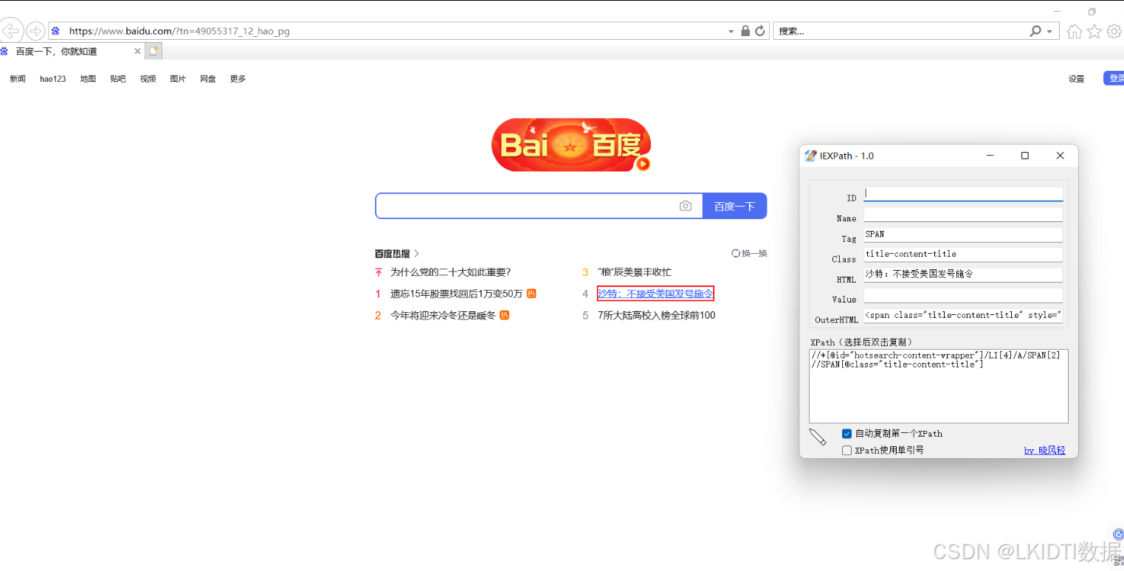The width and height of the screenshot is (1124, 571).
Task: Click the browser forward arrow button
Action: (x=35, y=31)
